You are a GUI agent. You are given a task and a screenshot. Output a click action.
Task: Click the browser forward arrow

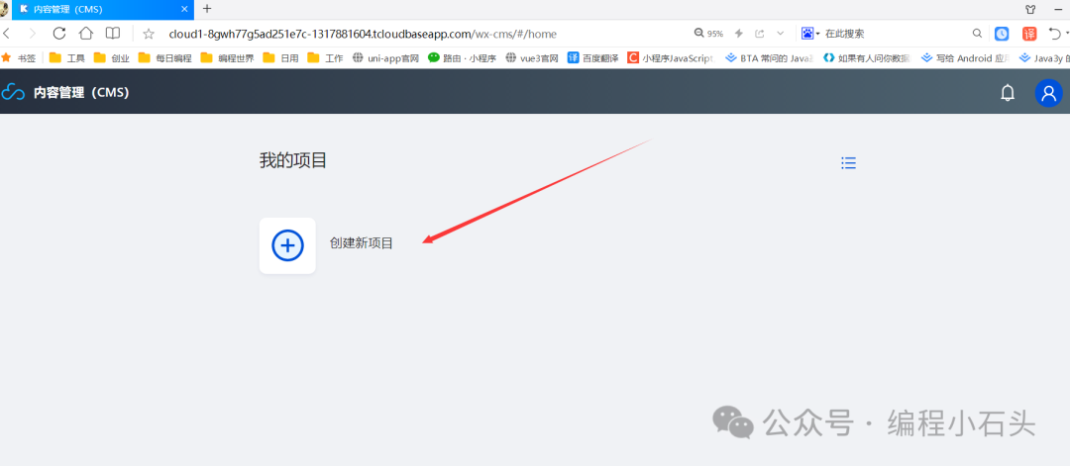point(32,34)
